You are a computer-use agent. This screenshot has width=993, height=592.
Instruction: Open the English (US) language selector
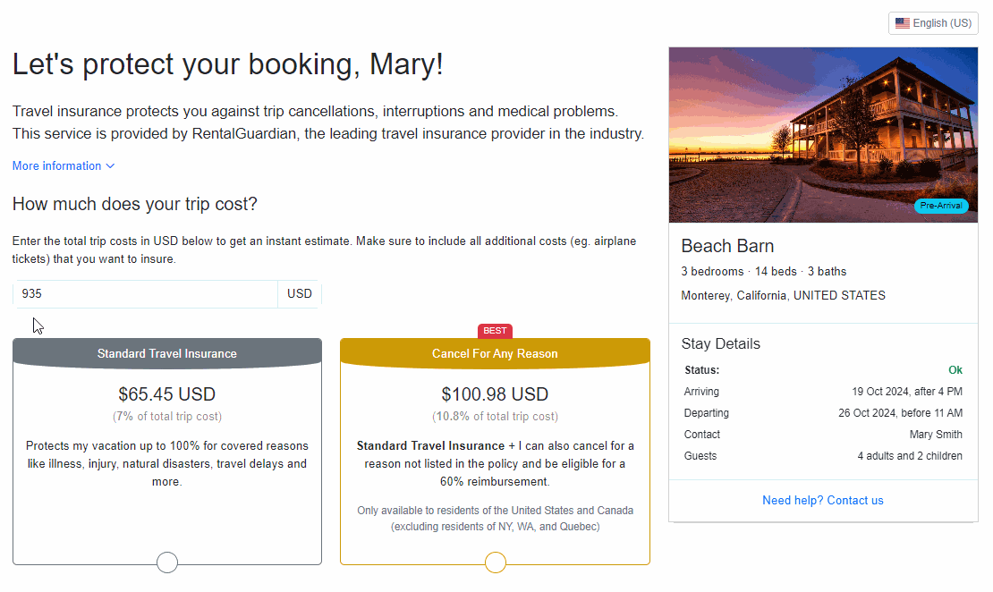coord(933,23)
